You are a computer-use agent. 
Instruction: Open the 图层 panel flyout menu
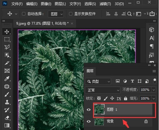154,71
